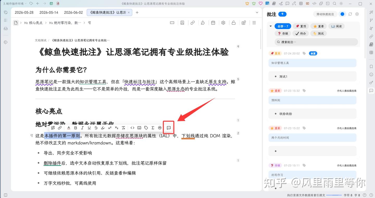Open the tags icon in left sidebar
This screenshot has width=375, height=198.
(5, 42)
